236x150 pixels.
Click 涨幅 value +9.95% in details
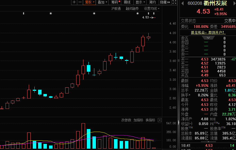point(202,86)
